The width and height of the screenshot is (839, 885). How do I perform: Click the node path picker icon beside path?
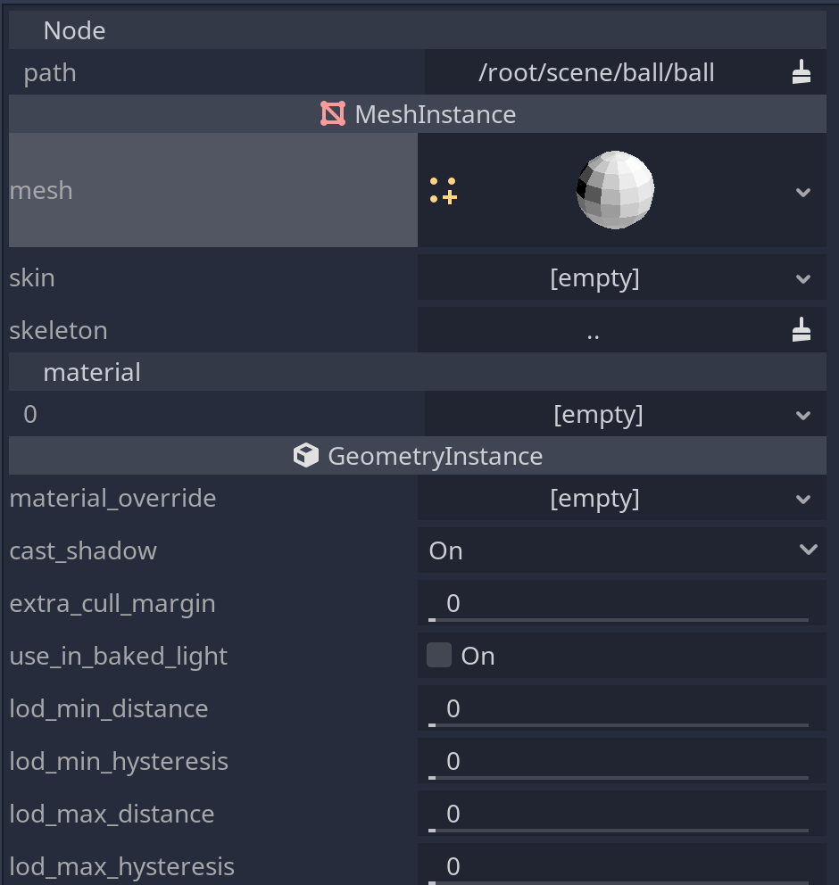pos(801,72)
